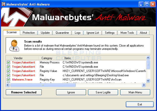This screenshot has height=111, width=157.
Task: Select HKEY_CURRENT_USER\SOFTWARE\AvScan item
Action: tap(92, 80)
